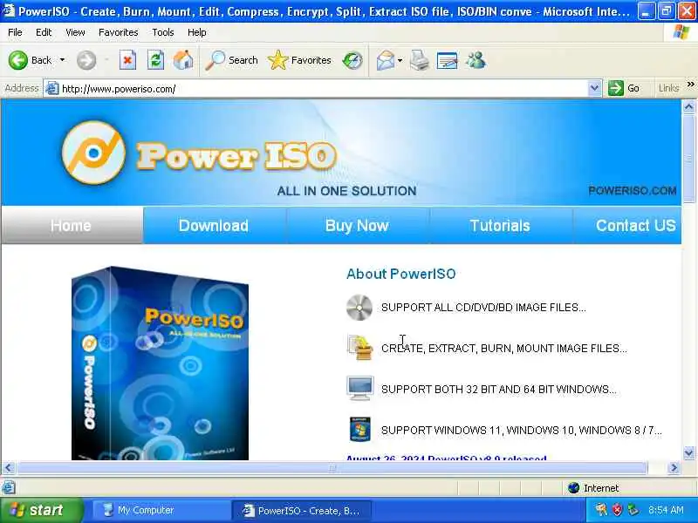Click the red shield security tray icon
This screenshot has width=698, height=523.
click(x=617, y=510)
